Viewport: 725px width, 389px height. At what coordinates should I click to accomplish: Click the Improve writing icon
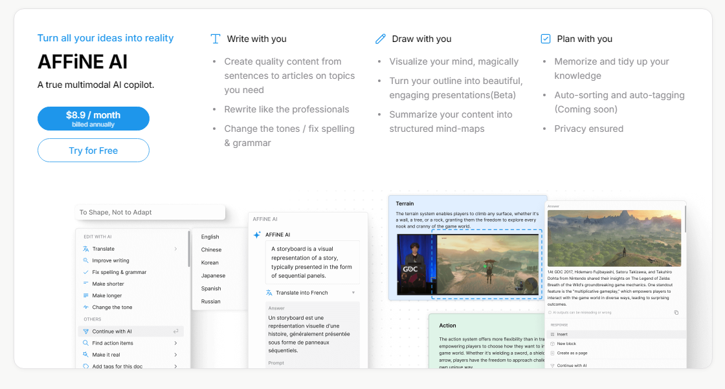click(86, 260)
